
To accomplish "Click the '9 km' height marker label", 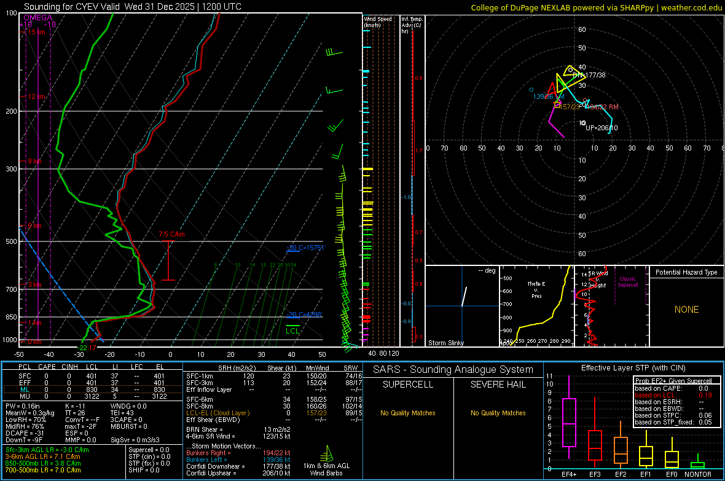I will pos(34,161).
